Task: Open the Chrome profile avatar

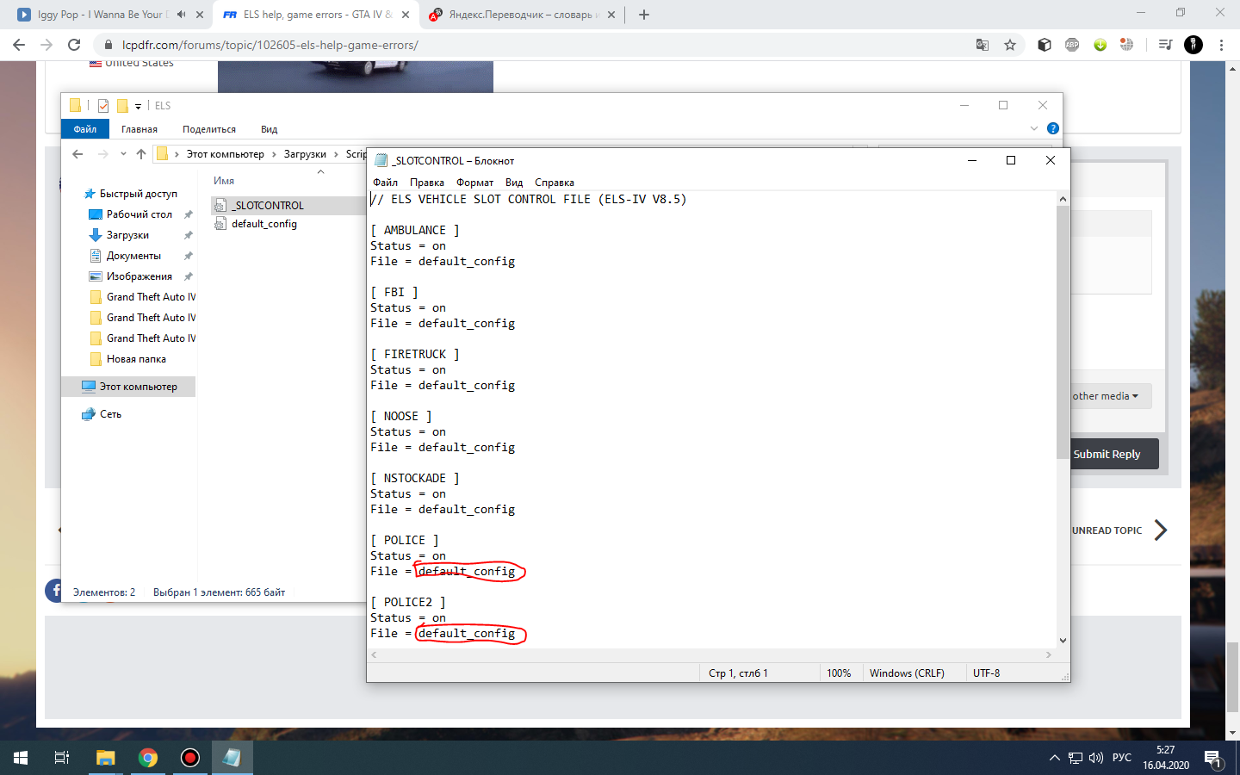Action: [x=1193, y=45]
